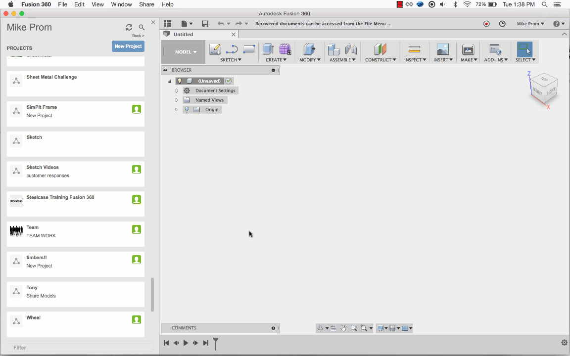Open the File dropdown next to grid icon
The height and width of the screenshot is (356, 570).
[x=187, y=24]
